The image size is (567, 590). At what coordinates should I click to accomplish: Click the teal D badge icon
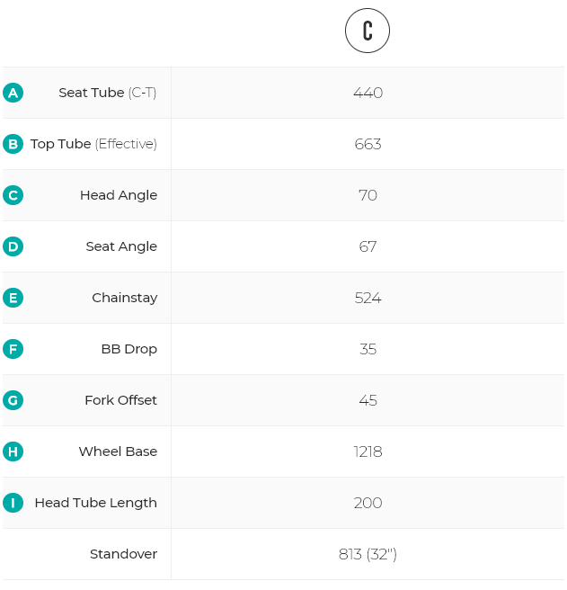[x=13, y=246]
